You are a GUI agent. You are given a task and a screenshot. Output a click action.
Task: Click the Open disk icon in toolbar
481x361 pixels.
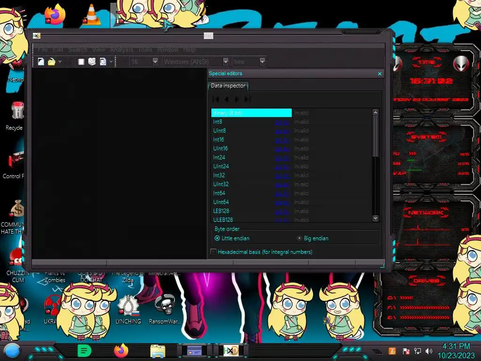click(92, 62)
